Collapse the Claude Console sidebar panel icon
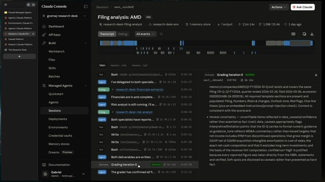 86,6
